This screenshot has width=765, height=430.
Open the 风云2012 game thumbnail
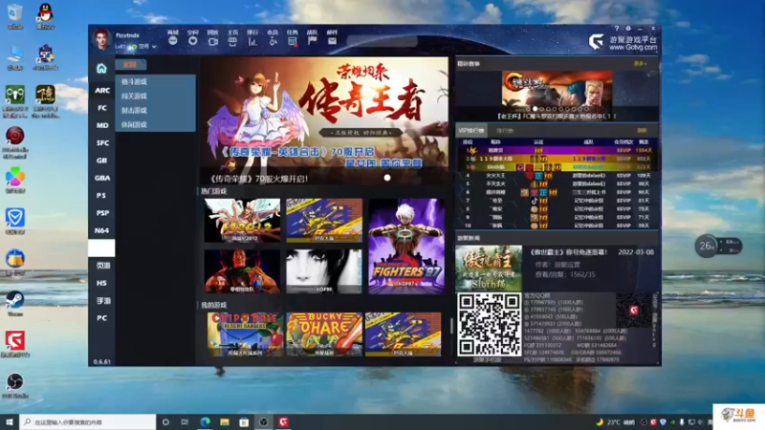pyautogui.click(x=242, y=221)
